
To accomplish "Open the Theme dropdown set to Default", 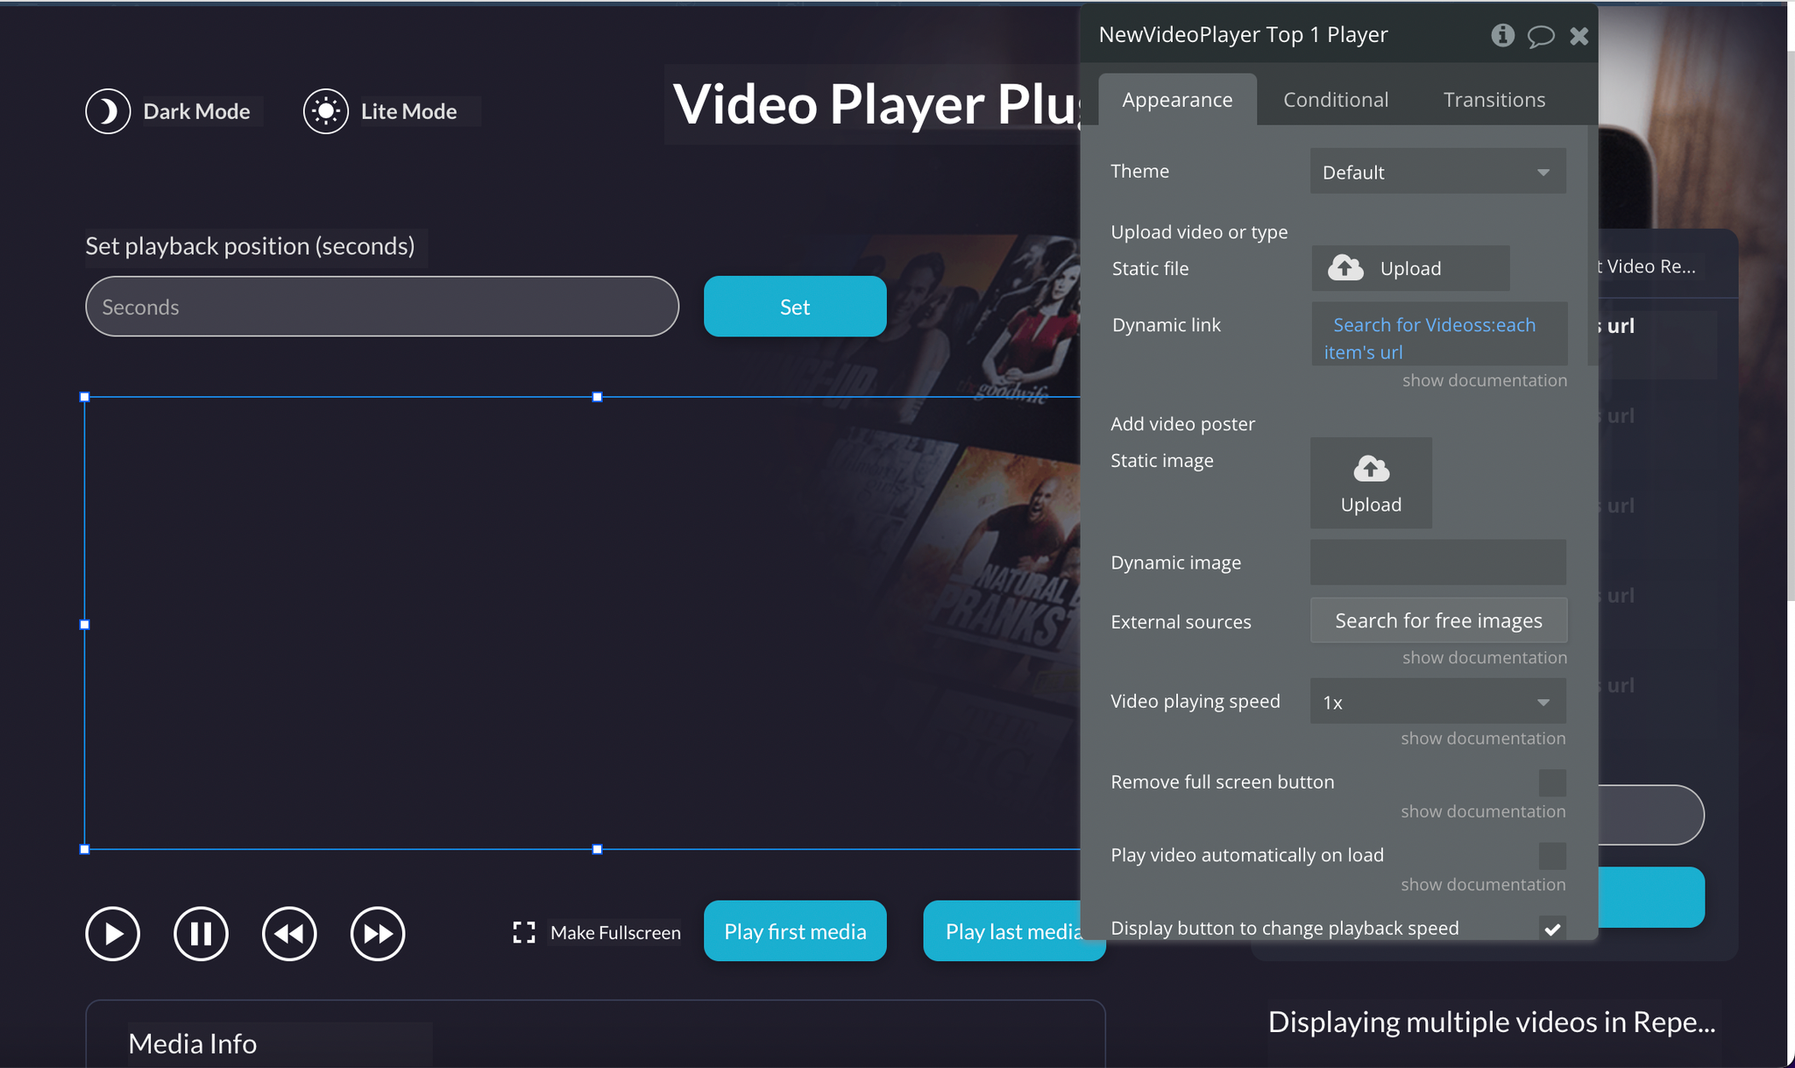I will click(1437, 172).
